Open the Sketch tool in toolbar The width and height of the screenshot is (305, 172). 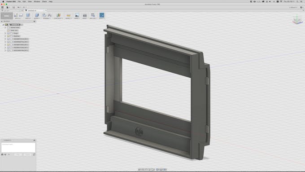(16, 15)
